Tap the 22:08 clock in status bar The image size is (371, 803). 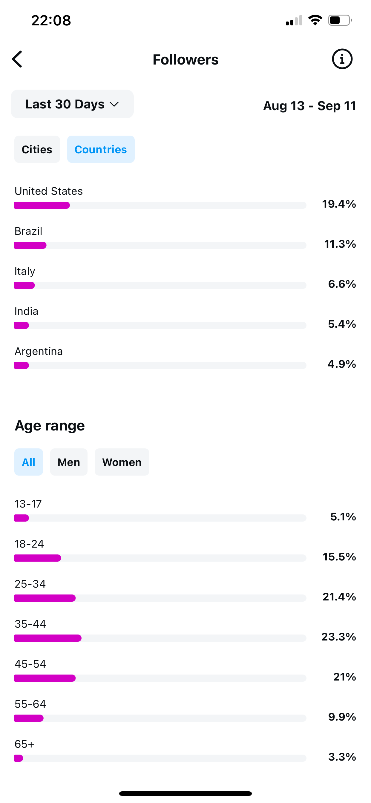(x=51, y=21)
